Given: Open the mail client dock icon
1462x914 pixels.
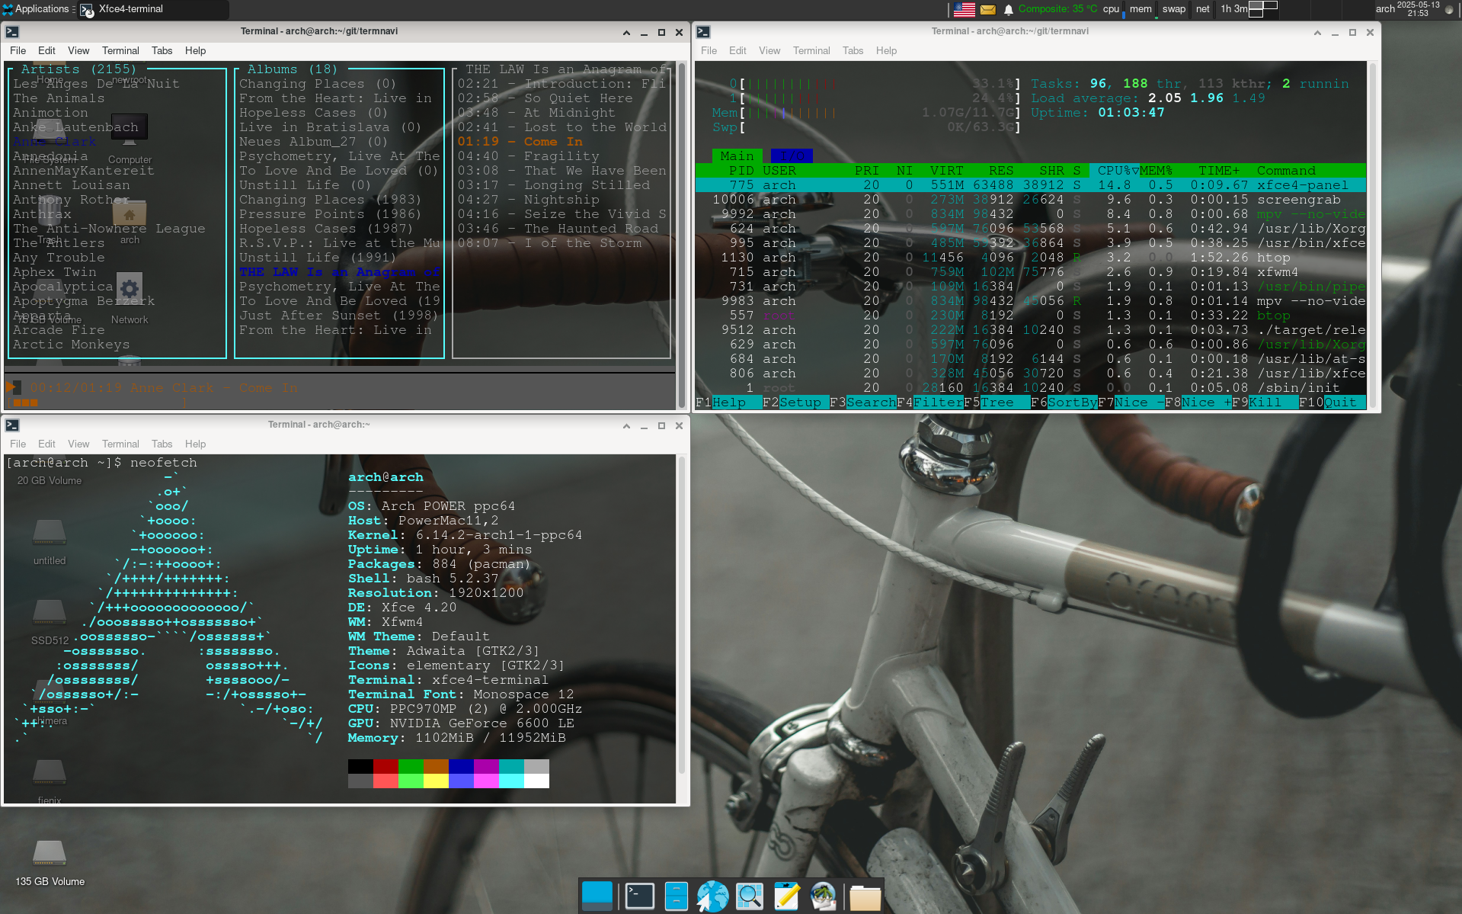Looking at the screenshot, I should click(824, 896).
